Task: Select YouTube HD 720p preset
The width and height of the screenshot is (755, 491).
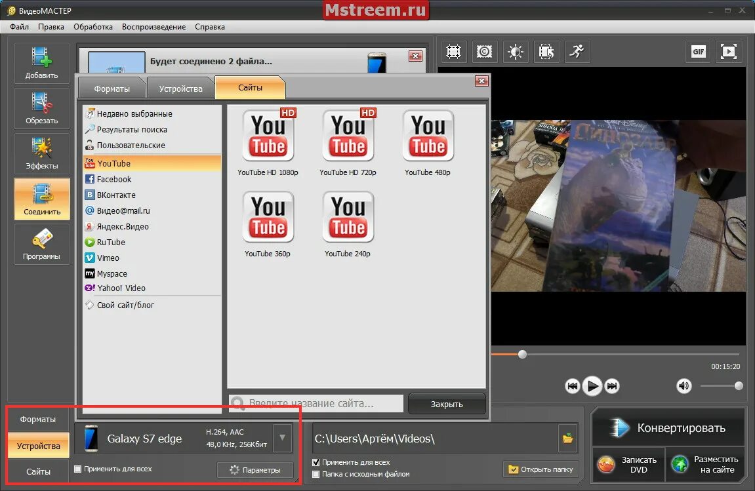Action: click(x=348, y=143)
